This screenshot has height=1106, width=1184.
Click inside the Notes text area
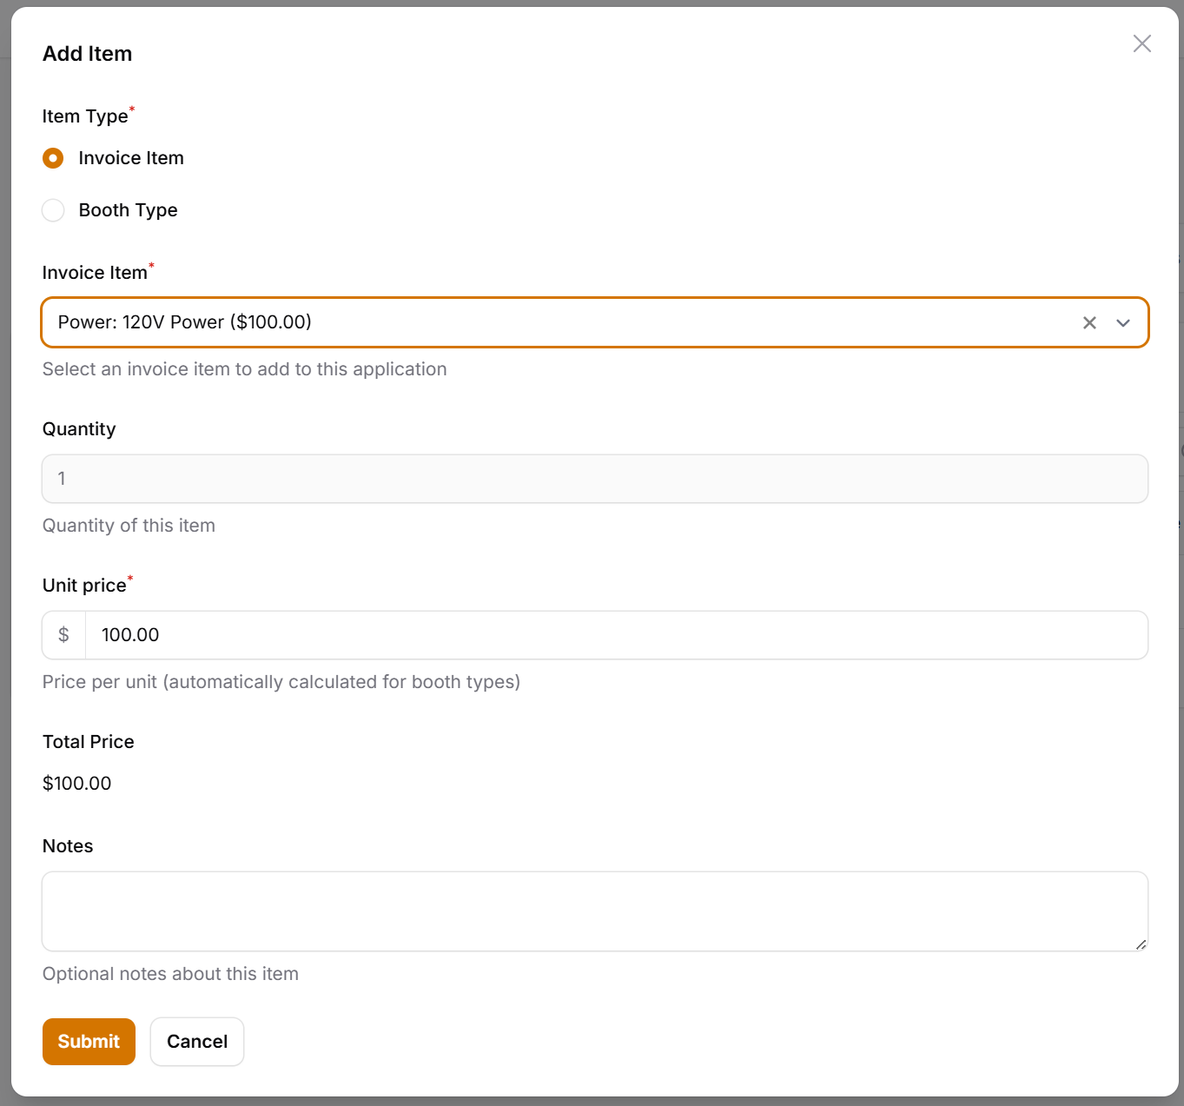594,911
